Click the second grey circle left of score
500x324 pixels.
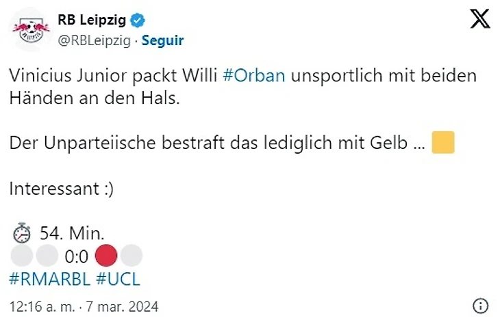point(47,256)
